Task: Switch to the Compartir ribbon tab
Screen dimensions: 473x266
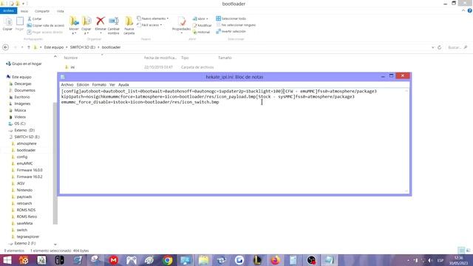Action: (x=42, y=11)
